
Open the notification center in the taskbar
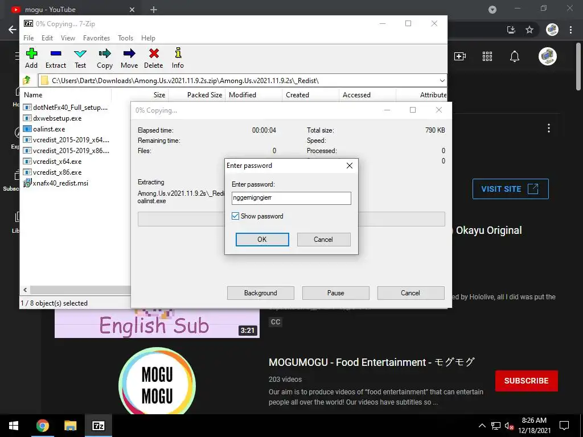point(564,426)
